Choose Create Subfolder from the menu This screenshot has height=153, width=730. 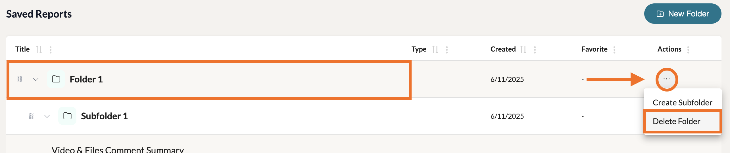tap(682, 103)
